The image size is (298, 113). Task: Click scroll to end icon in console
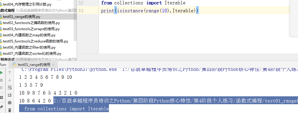pos(10,95)
